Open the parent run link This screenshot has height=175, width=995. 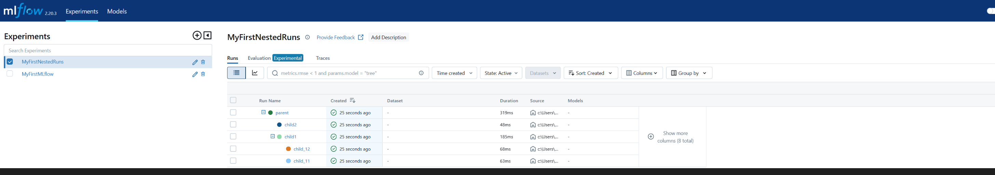click(282, 113)
